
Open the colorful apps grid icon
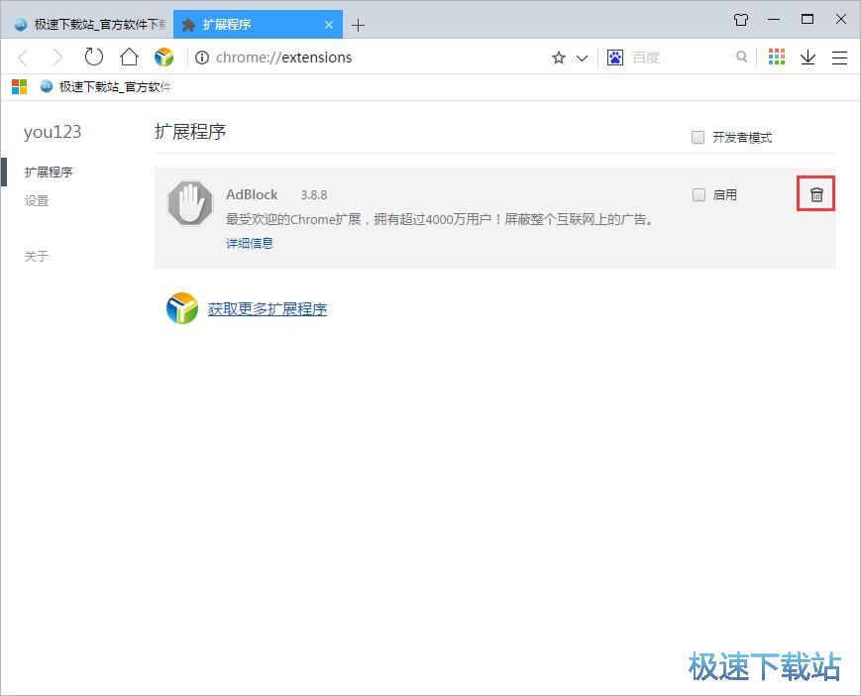[x=777, y=57]
